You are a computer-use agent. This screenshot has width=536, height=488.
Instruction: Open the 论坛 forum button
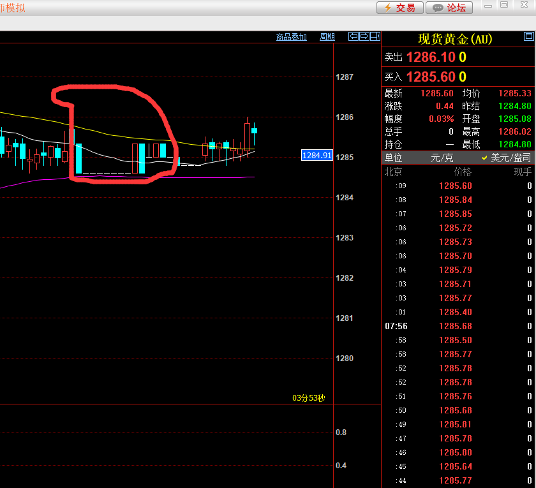coord(449,8)
